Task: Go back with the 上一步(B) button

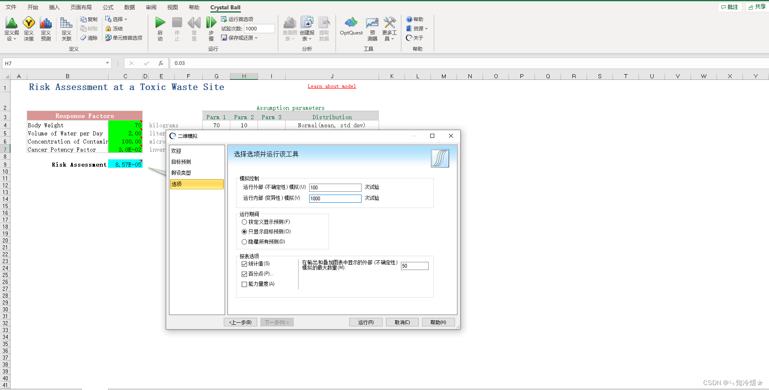Action: point(240,322)
